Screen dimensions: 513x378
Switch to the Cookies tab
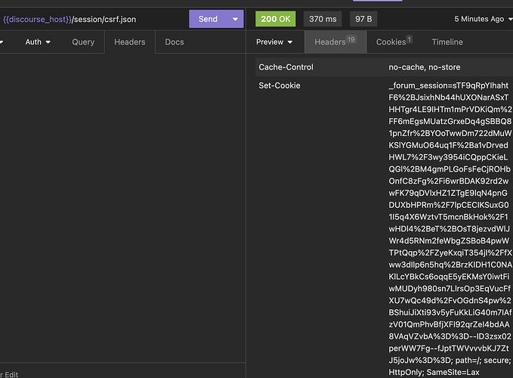click(x=394, y=42)
